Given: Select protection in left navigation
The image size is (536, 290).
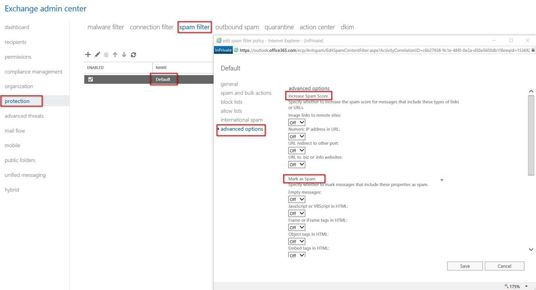Looking at the screenshot, I should pyautogui.click(x=17, y=101).
